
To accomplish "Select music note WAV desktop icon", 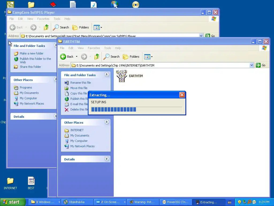I will pos(94,4).
